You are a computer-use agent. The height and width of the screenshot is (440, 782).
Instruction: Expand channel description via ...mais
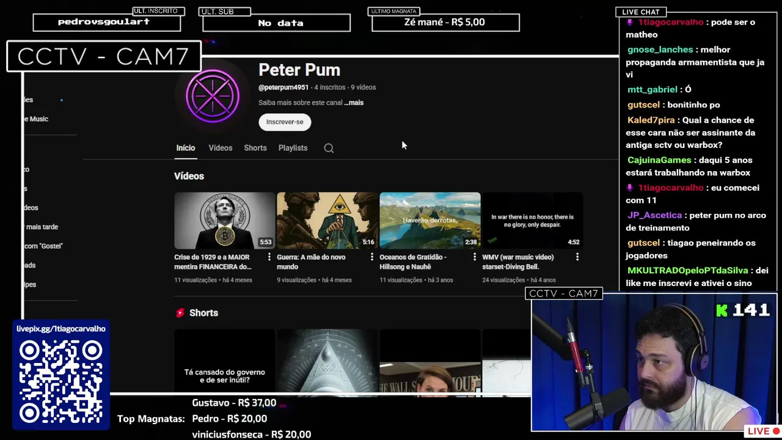[x=354, y=103]
